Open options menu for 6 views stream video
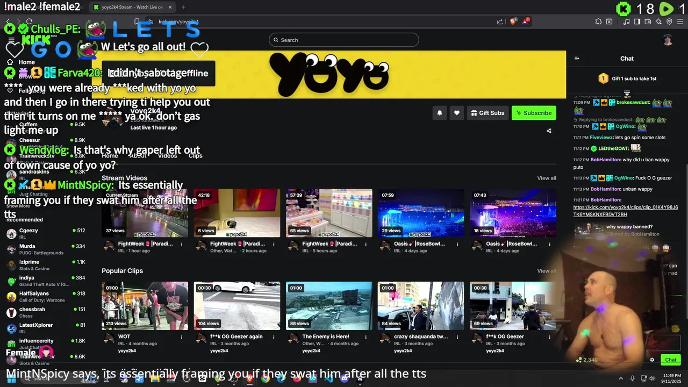Screen dimensions: 688x387 tap(274, 244)
